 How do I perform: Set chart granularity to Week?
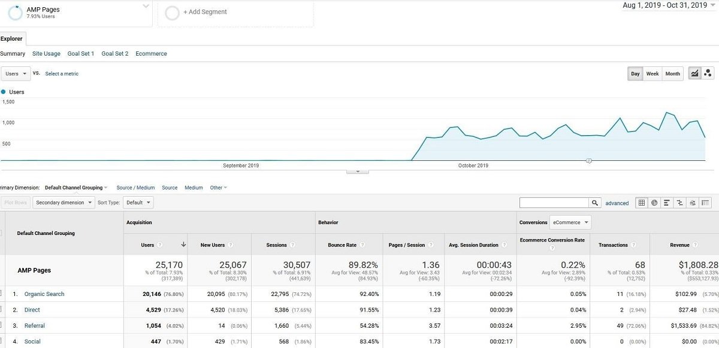click(x=652, y=74)
